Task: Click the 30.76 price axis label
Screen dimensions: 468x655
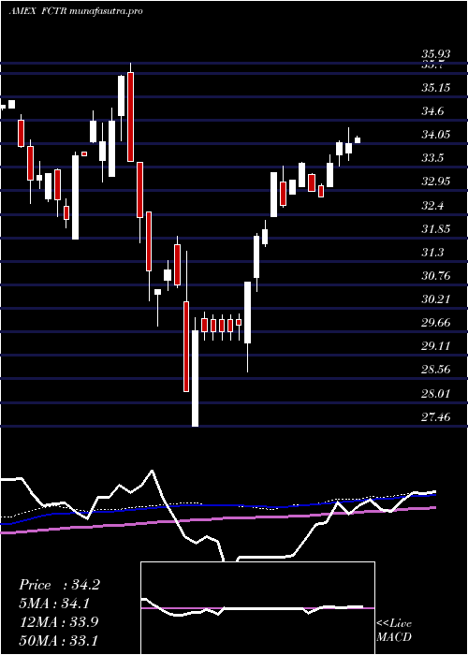Action: [436, 275]
